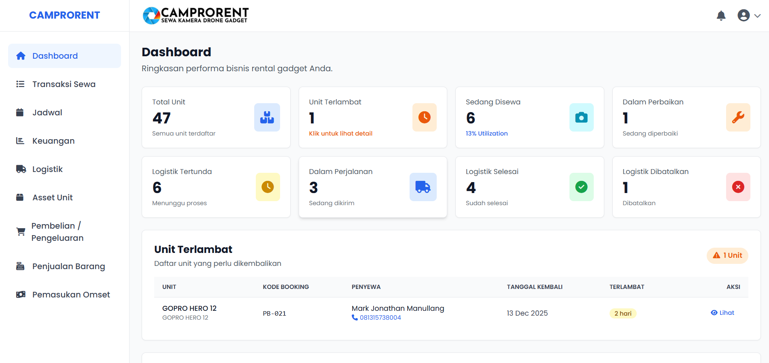Open the Keuangan menu item
Viewport: 769px width, 363px height.
tap(53, 141)
